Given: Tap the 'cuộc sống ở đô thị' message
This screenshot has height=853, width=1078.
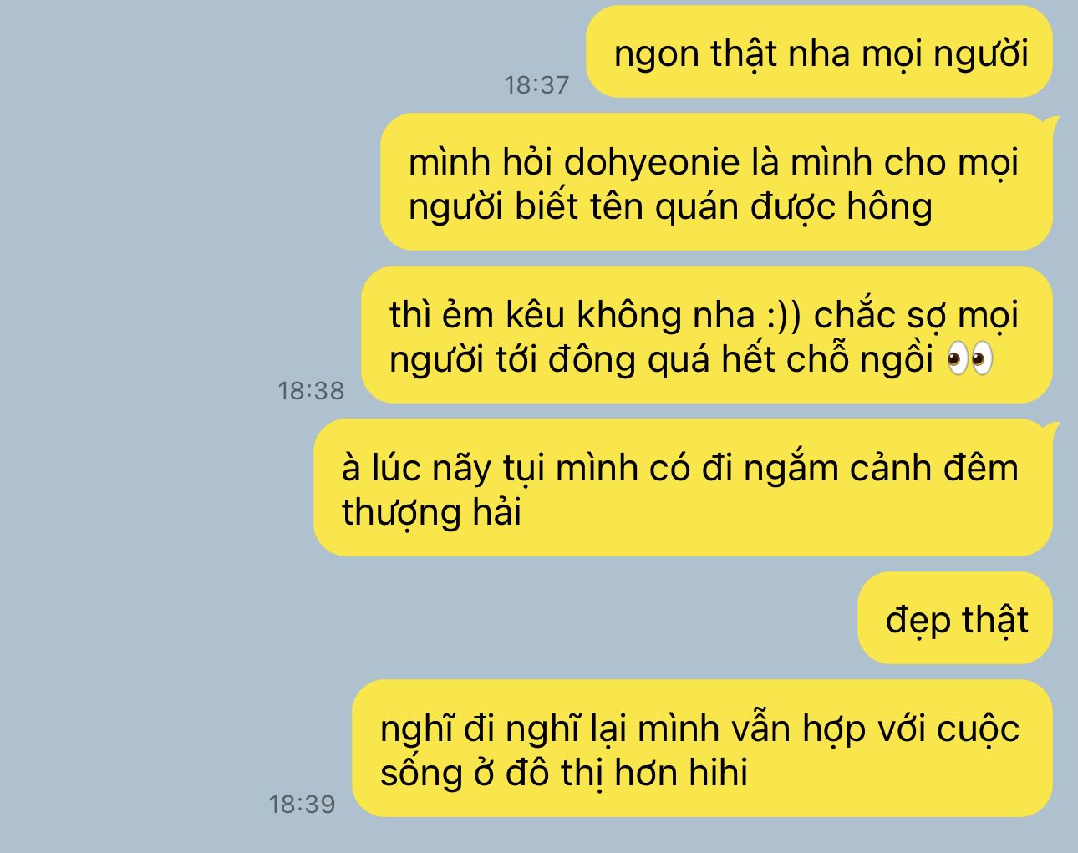Looking at the screenshot, I should [702, 749].
